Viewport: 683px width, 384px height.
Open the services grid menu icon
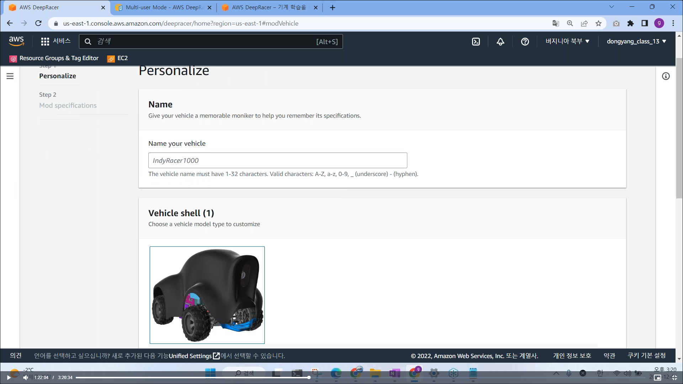coord(45,42)
